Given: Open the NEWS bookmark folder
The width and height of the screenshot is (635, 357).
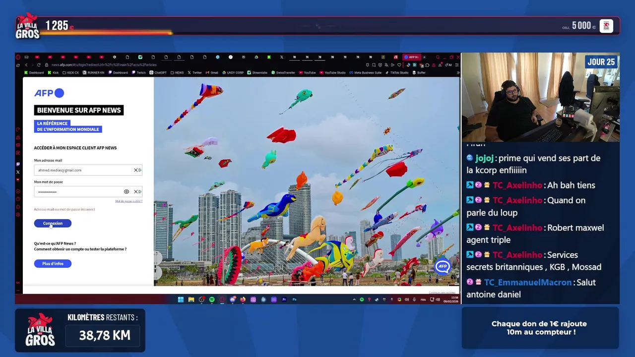Looking at the screenshot, I should (x=177, y=72).
